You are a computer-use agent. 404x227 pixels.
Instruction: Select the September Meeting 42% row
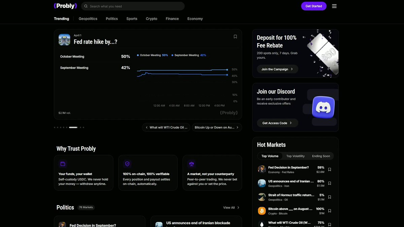point(95,68)
